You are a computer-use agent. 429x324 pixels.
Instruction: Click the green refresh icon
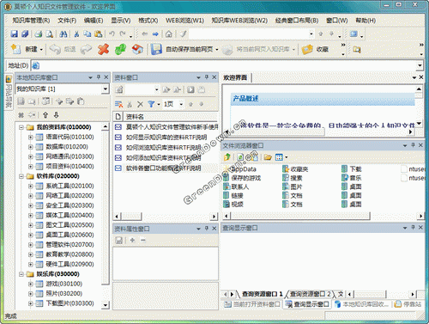tap(120, 49)
